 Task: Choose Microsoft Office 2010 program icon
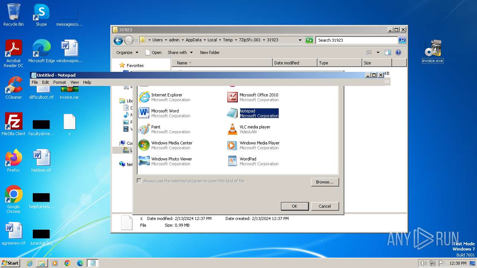[233, 97]
